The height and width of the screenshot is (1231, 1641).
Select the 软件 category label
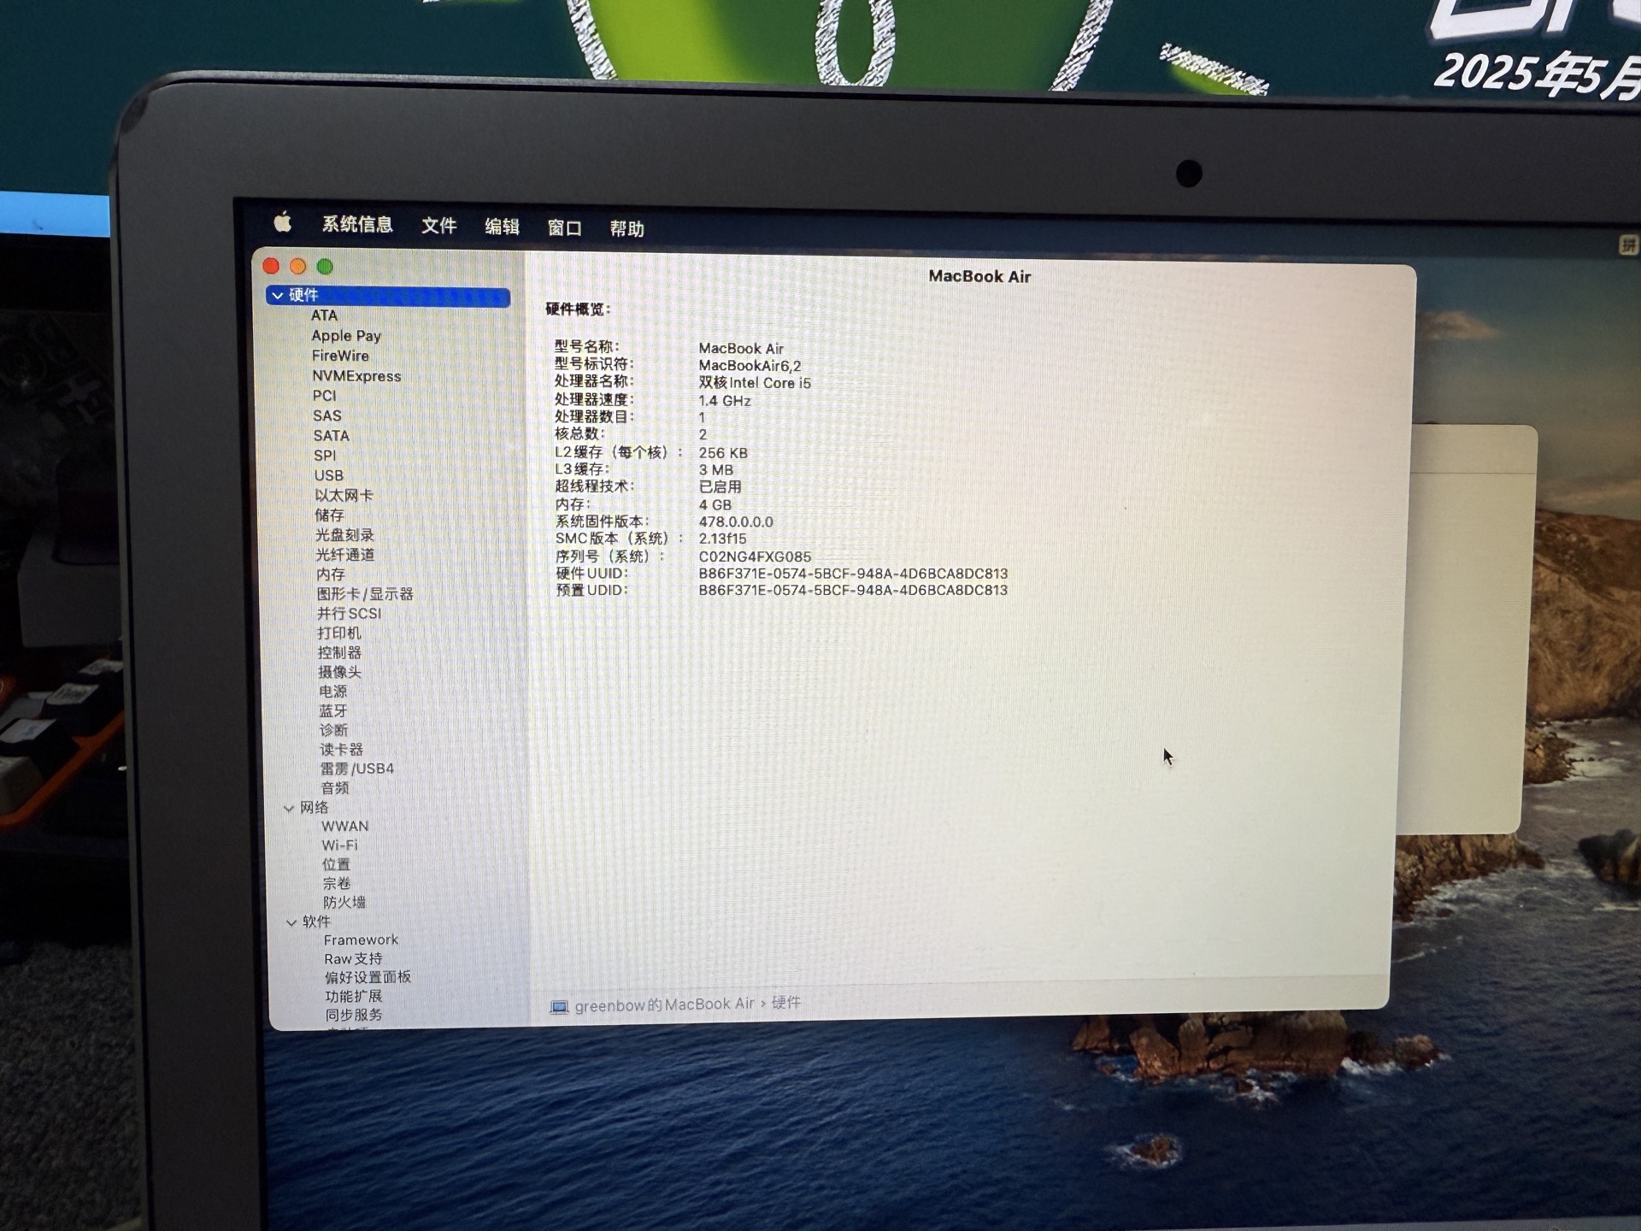point(316,922)
